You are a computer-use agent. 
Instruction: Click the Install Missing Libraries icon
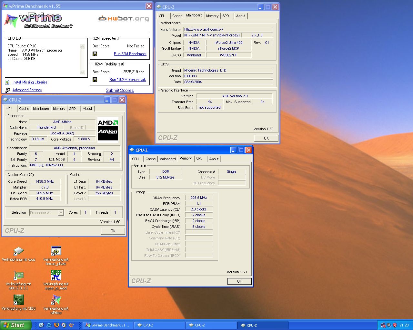tap(7, 82)
